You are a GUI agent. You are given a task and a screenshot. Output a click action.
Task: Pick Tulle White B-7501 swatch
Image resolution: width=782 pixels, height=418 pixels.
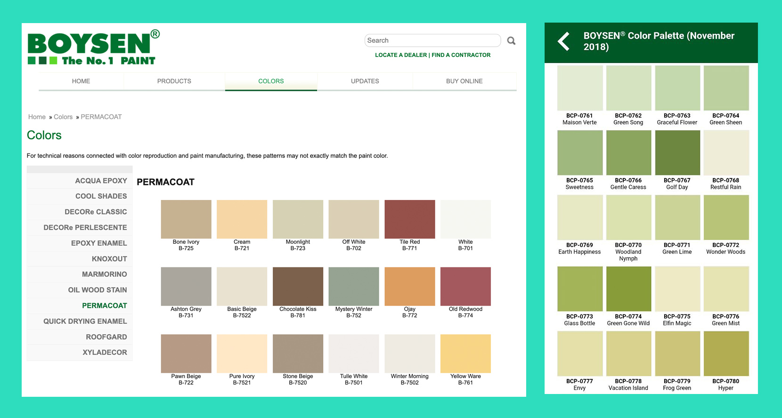pyautogui.click(x=354, y=354)
